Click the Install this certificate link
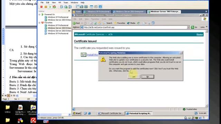Screen dimensions: 221x124 [93, 55]
